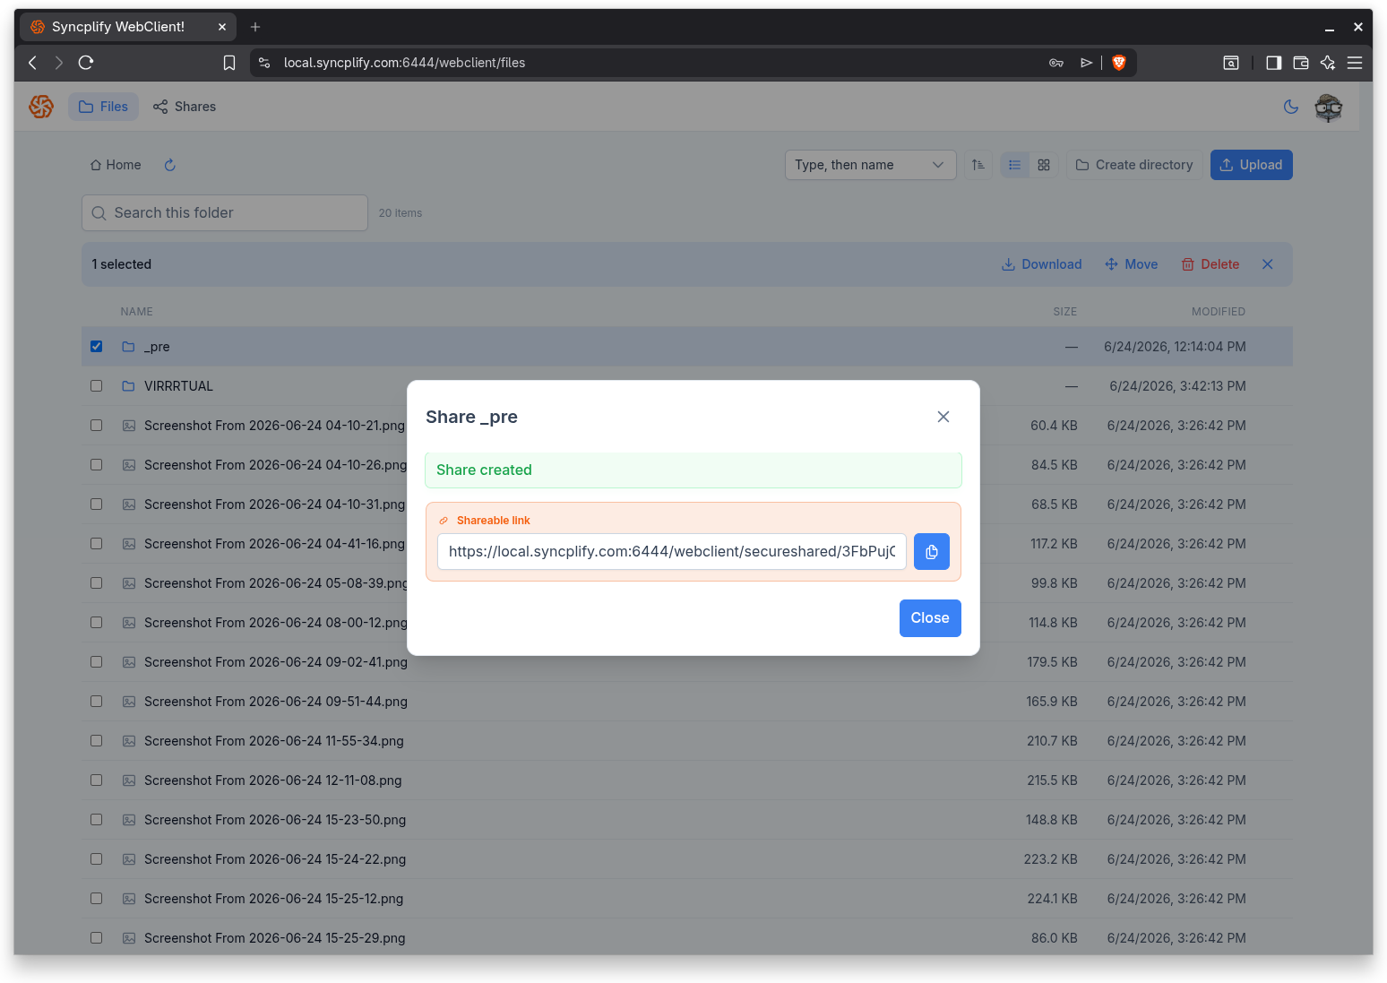Refresh the folder listing
The height and width of the screenshot is (983, 1387).
coord(170,165)
